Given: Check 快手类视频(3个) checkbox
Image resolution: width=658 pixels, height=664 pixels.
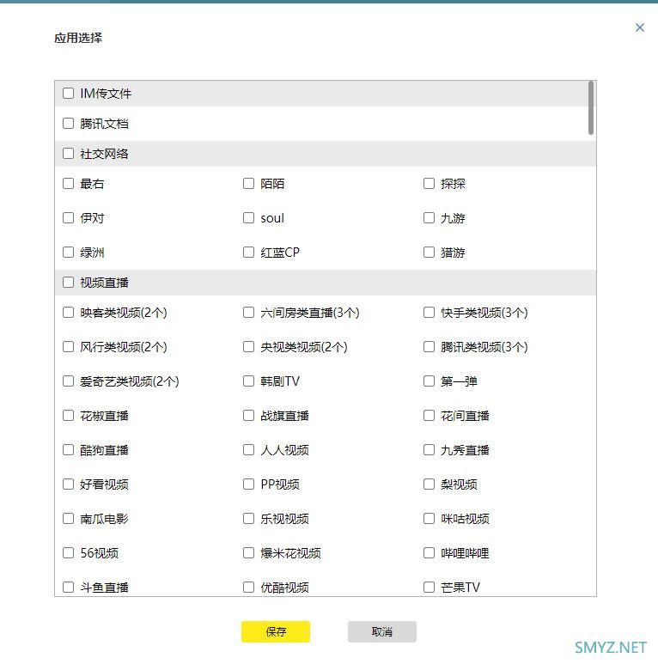Looking at the screenshot, I should (x=429, y=312).
